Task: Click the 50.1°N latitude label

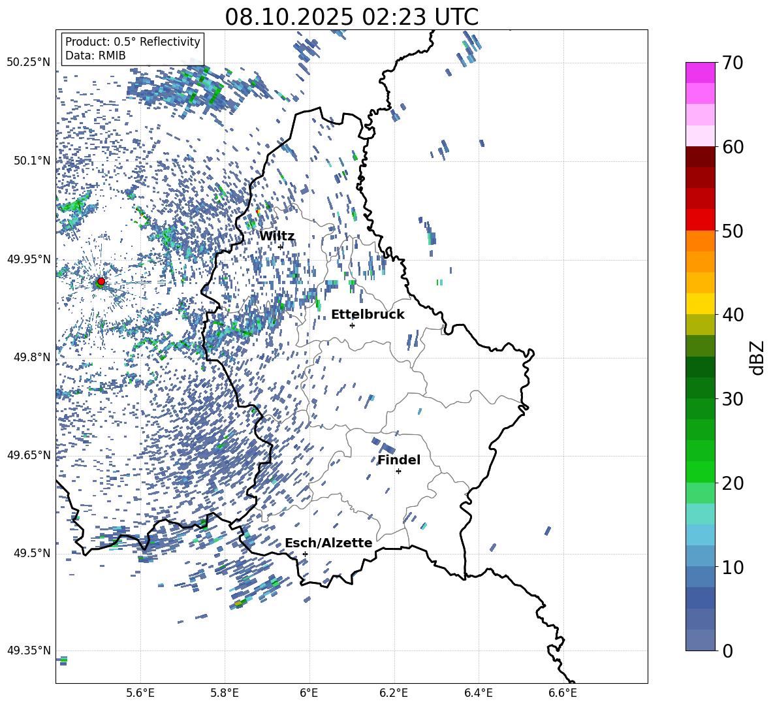Action: coord(32,161)
